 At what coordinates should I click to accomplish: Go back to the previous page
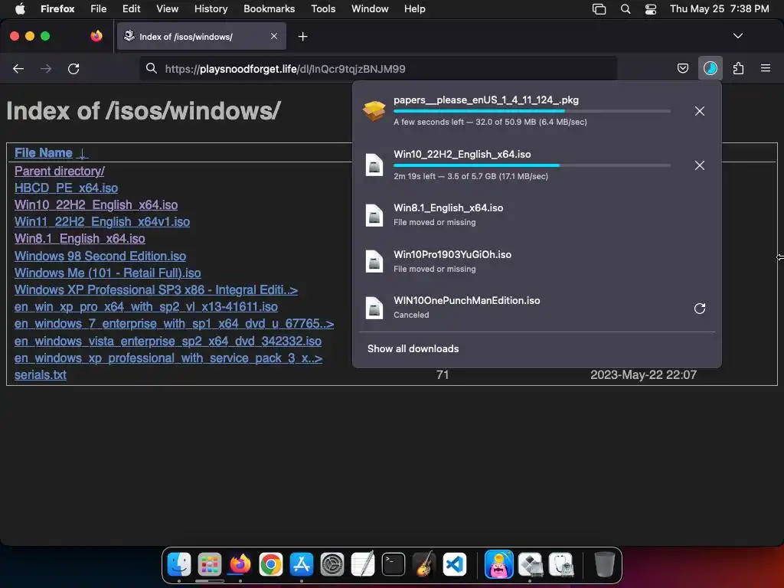coord(18,68)
